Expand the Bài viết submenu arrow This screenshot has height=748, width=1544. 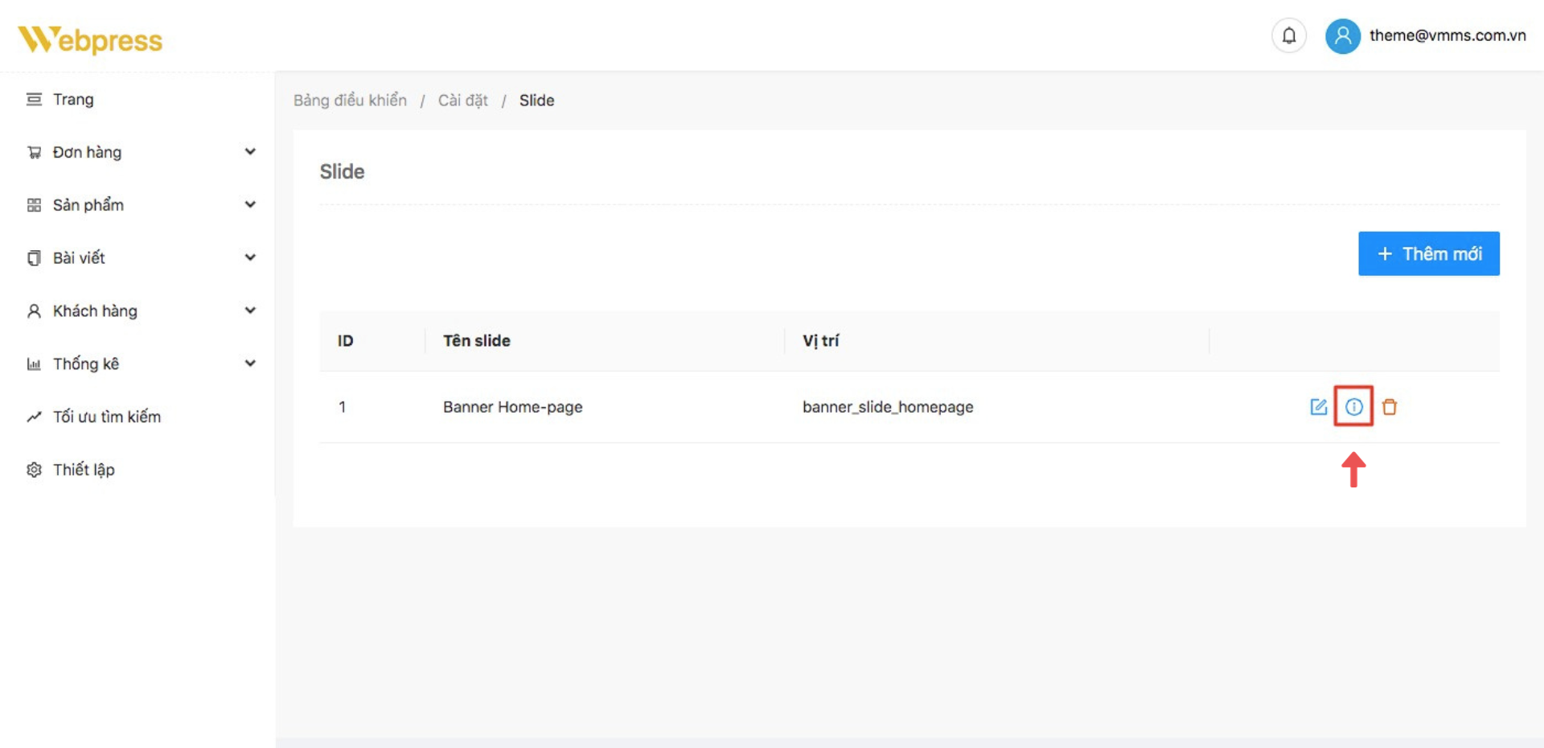tap(250, 258)
